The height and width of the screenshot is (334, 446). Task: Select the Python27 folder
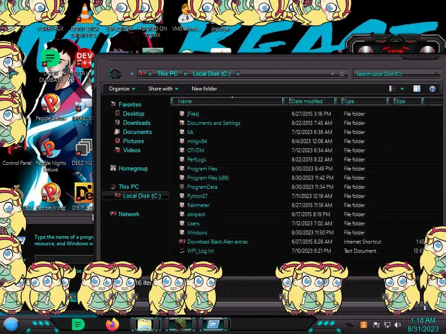[197, 196]
